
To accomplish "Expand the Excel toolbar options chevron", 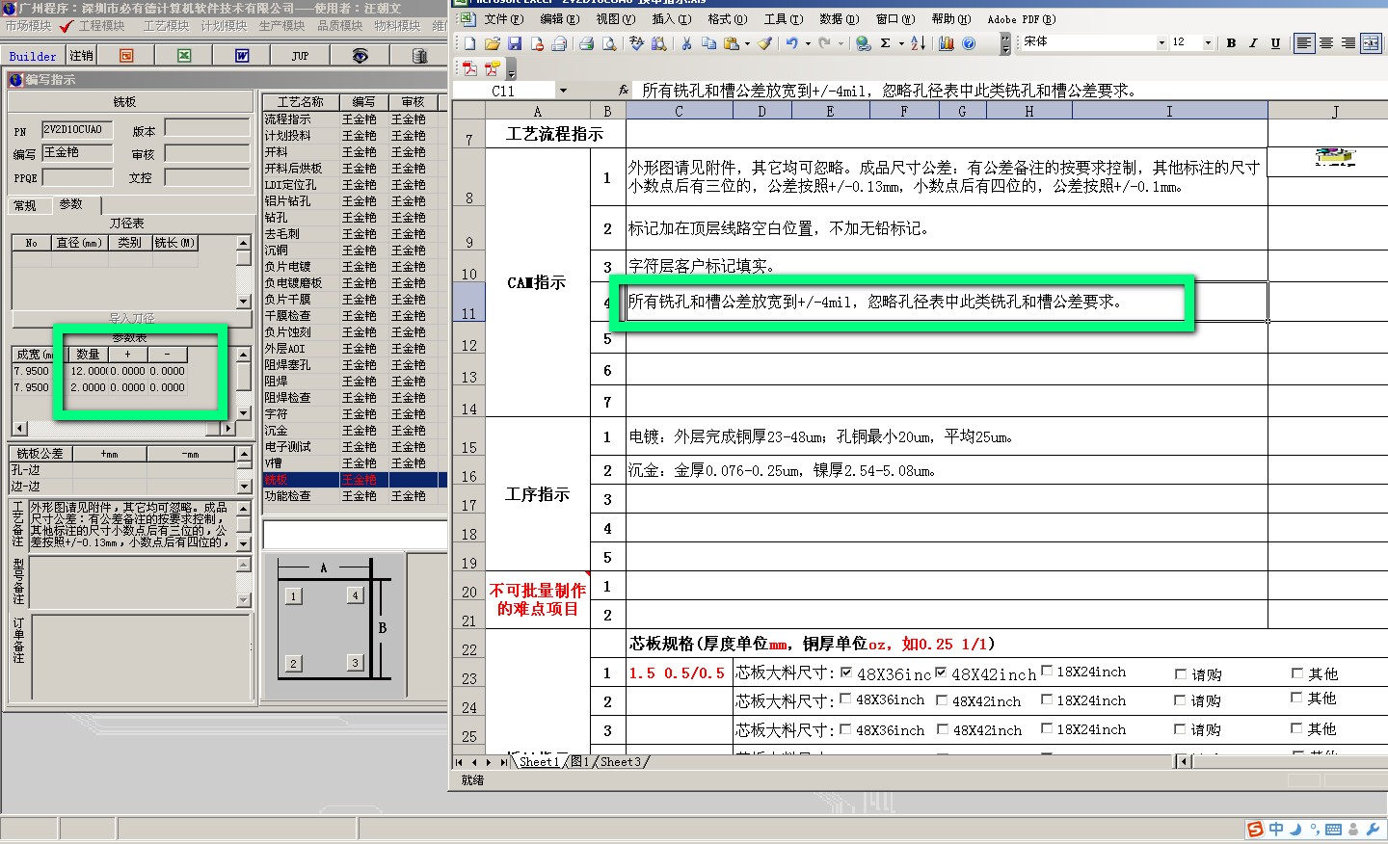I will point(1005,43).
